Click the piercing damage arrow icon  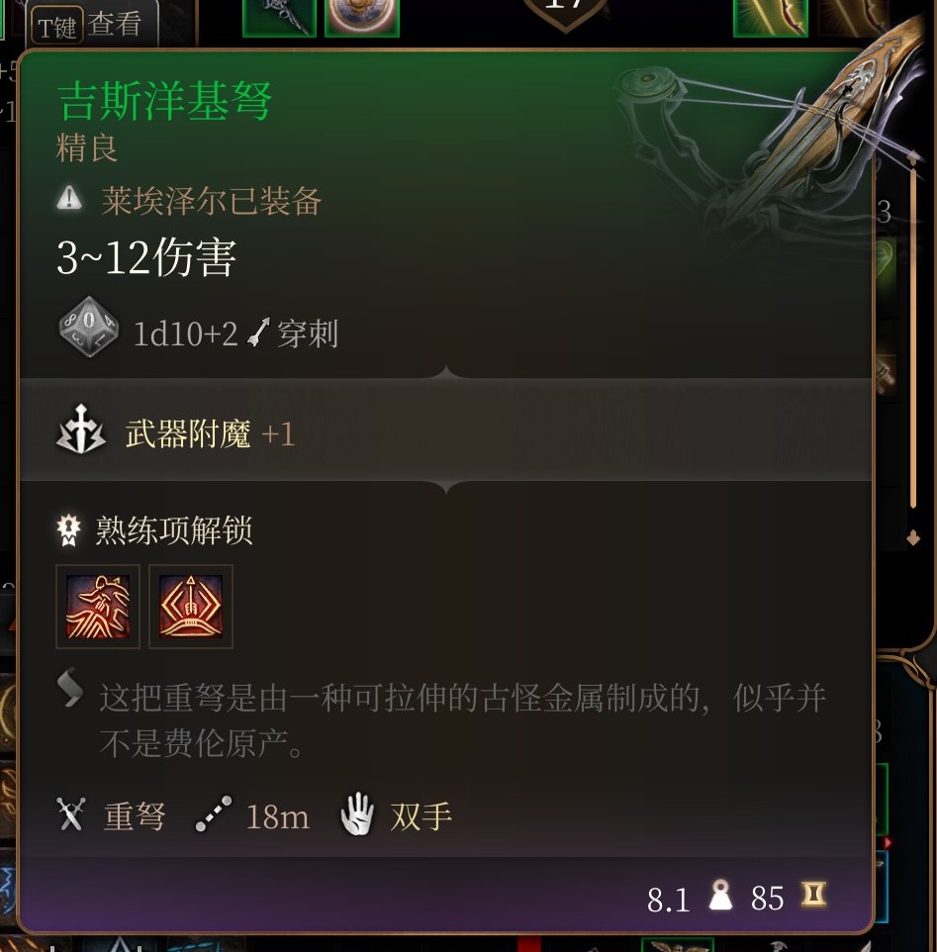[x=258, y=333]
